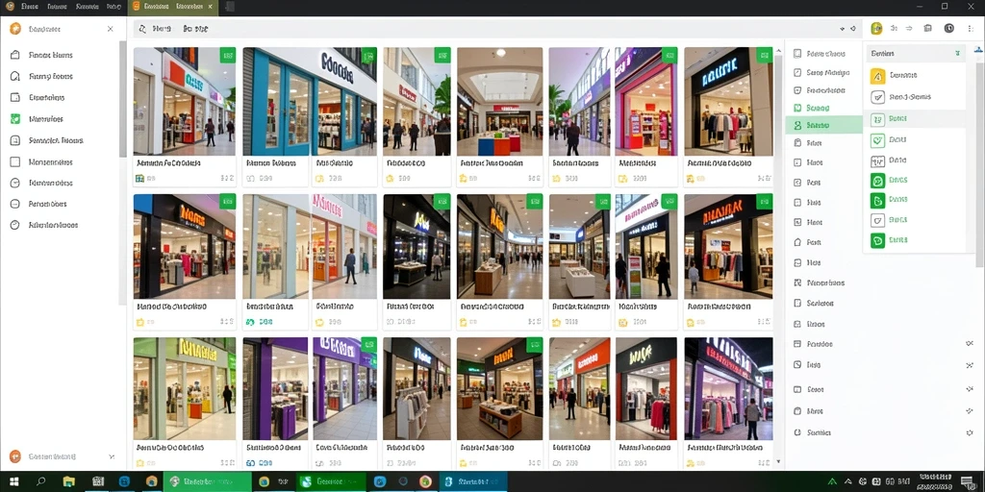Click yellow icon below mall atrium cubes card

pyautogui.click(x=464, y=179)
